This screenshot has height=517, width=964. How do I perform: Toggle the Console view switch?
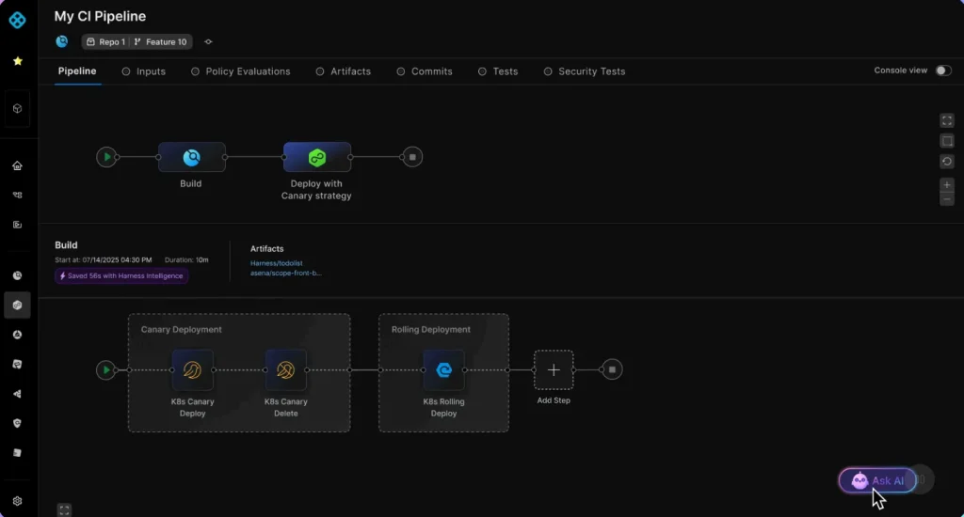click(x=942, y=70)
